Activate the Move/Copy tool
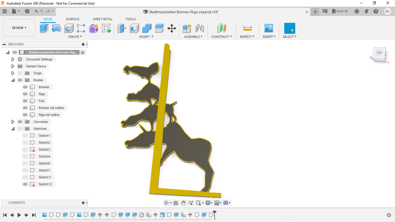The width and height of the screenshot is (395, 222). pos(172,28)
